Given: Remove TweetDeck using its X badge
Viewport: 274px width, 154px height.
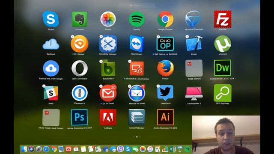Looking at the screenshot, I should (158, 86).
